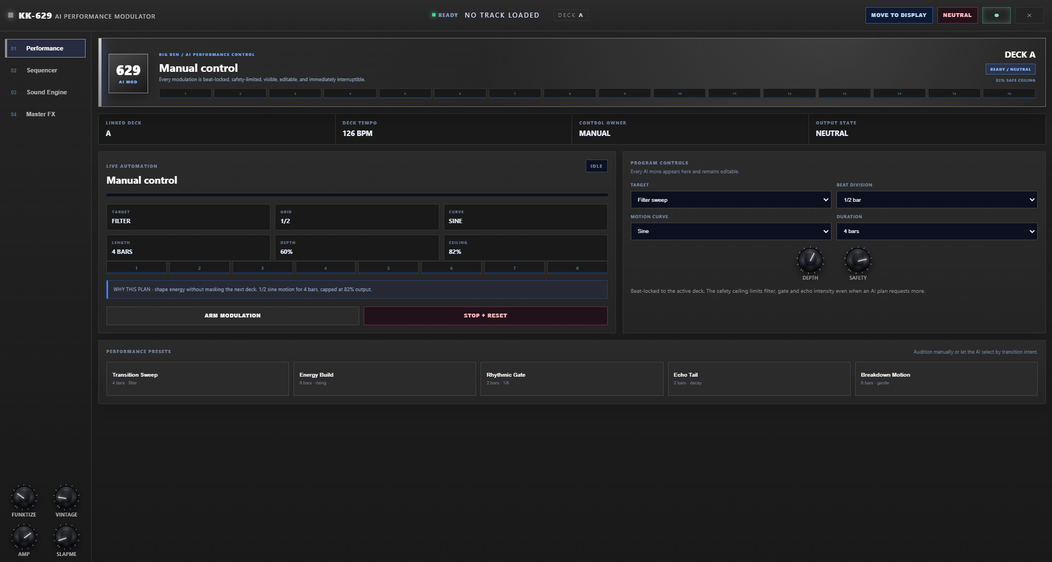Open the Target dropdown showing Filter sweep
Image resolution: width=1052 pixels, height=562 pixels.
731,200
